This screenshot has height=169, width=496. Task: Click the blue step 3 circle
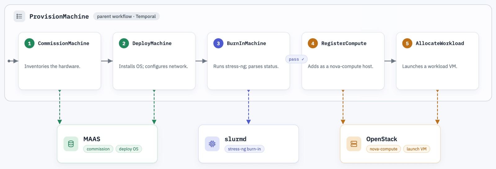[x=218, y=43]
